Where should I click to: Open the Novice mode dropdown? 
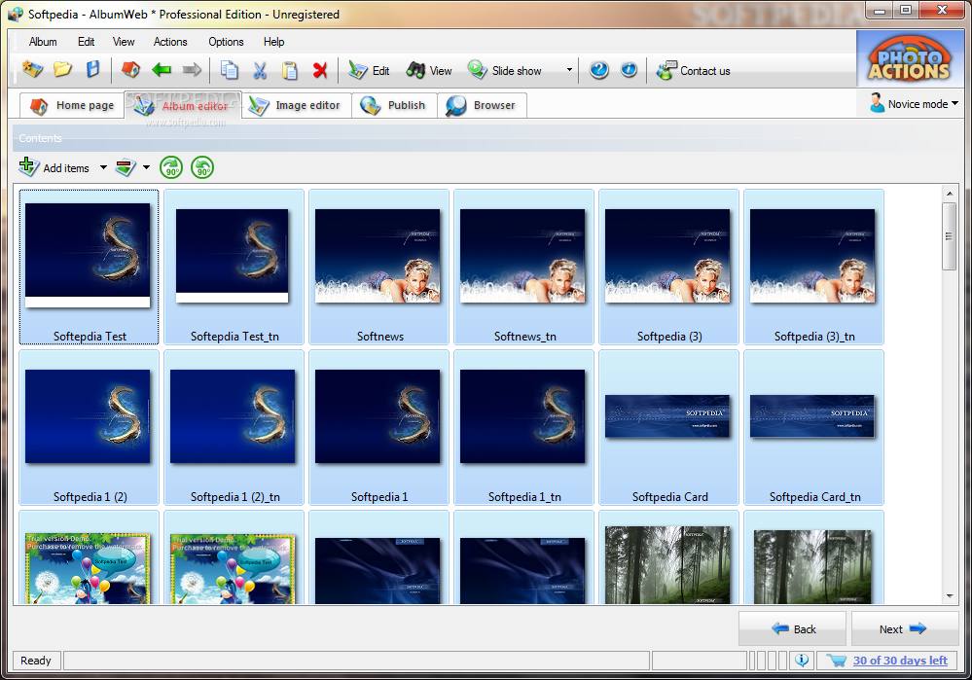(914, 103)
